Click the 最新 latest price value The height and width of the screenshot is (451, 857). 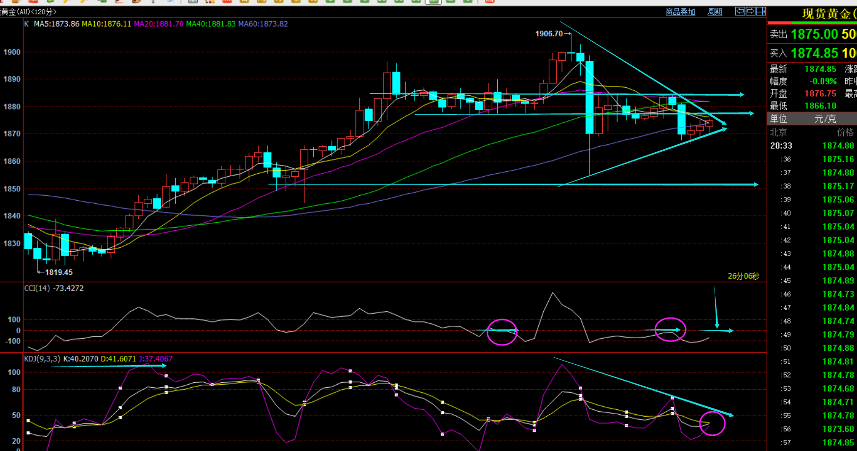pos(820,69)
